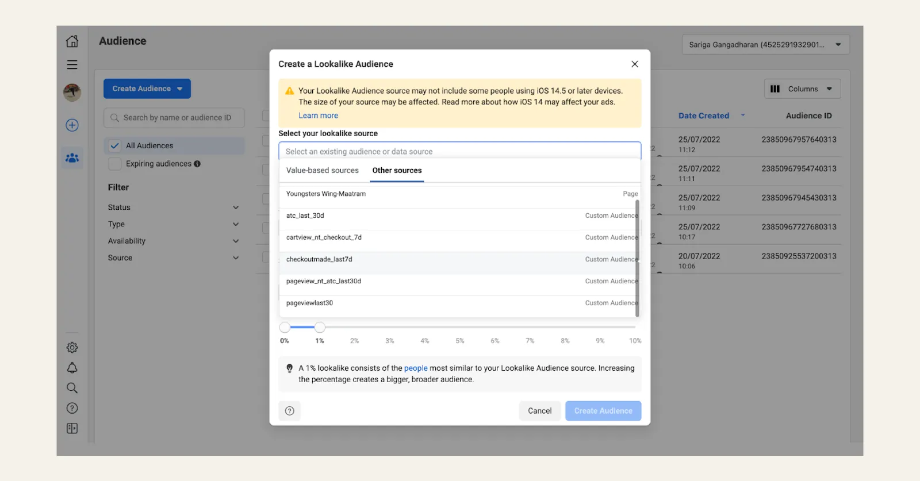Click Audience ID 23850967954740313

[x=799, y=169]
